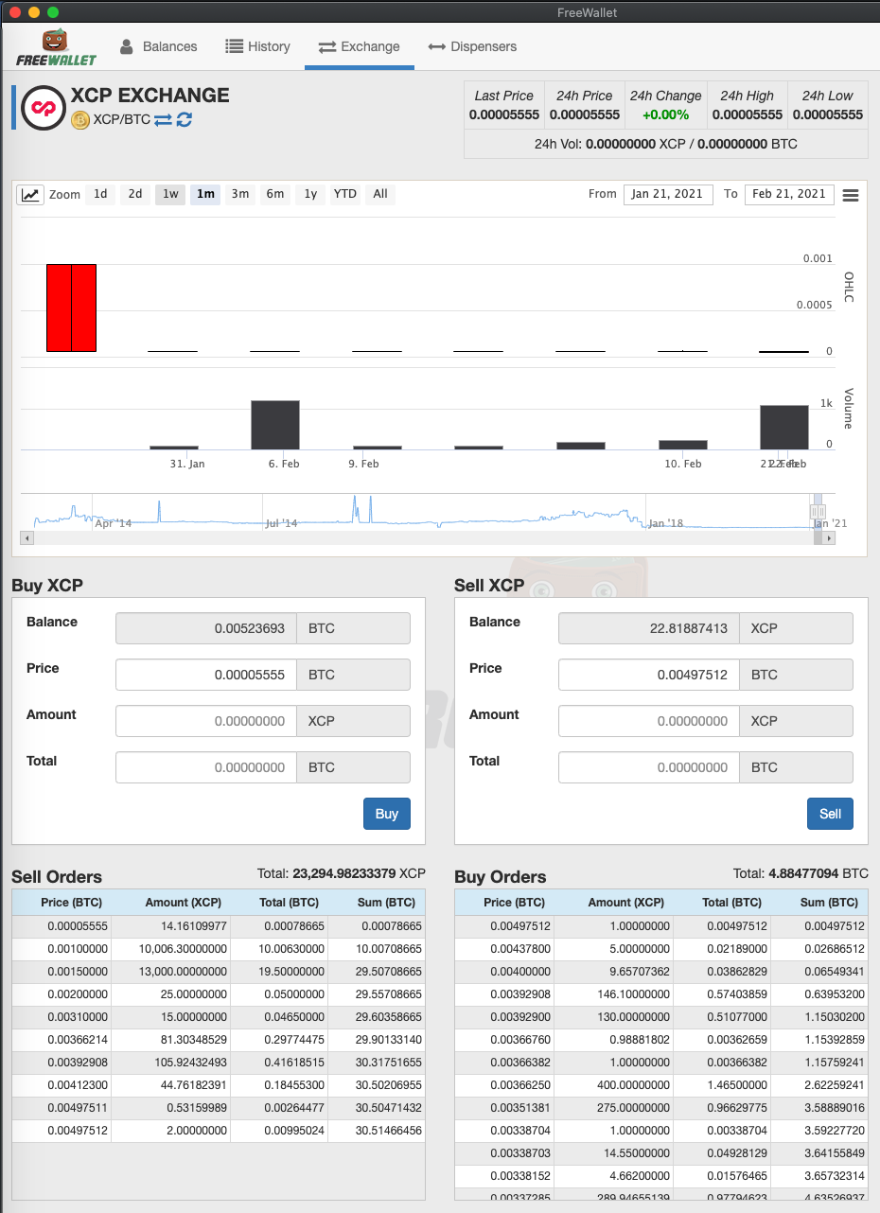Click the gold coin icon beside XCP/BTC

tap(80, 120)
